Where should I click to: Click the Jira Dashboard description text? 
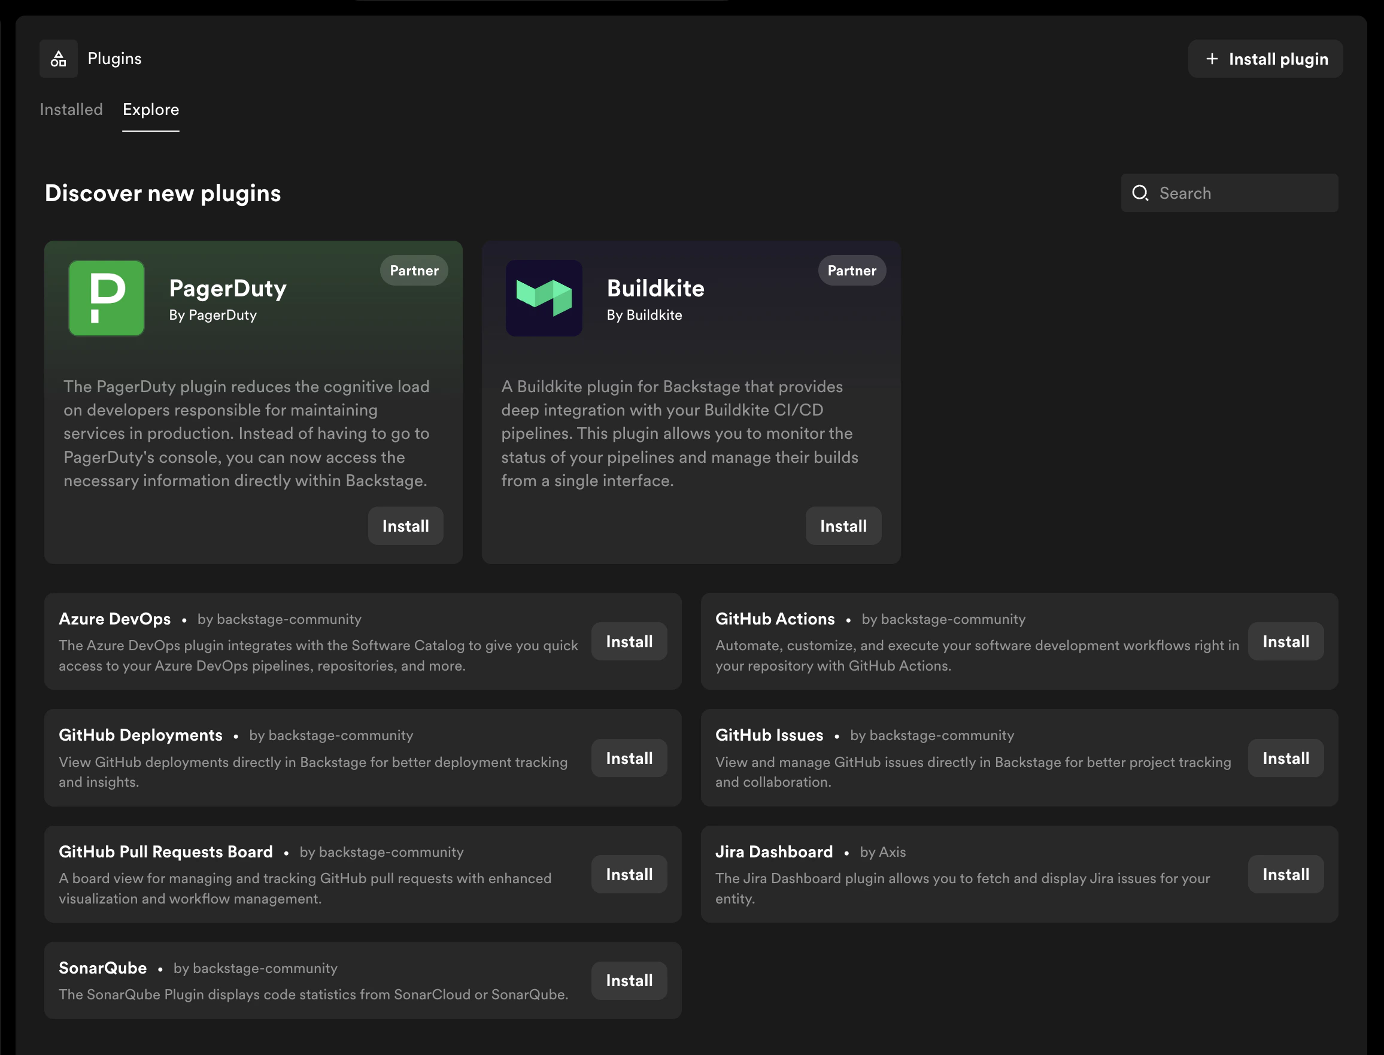[x=963, y=888]
